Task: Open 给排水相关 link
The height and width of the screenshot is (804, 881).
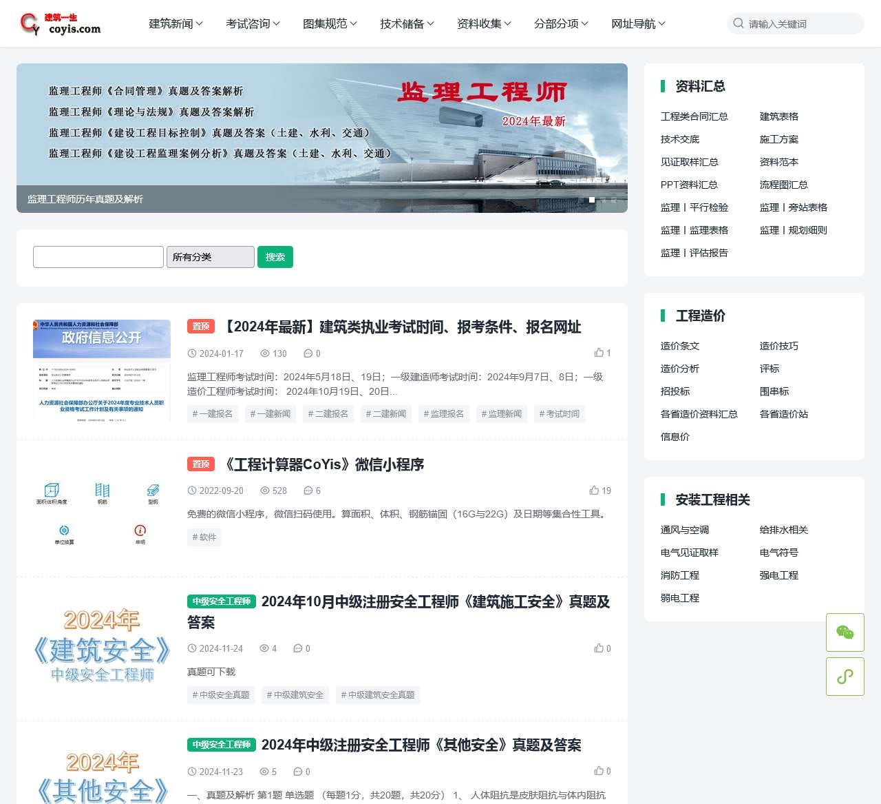Action: pos(784,530)
